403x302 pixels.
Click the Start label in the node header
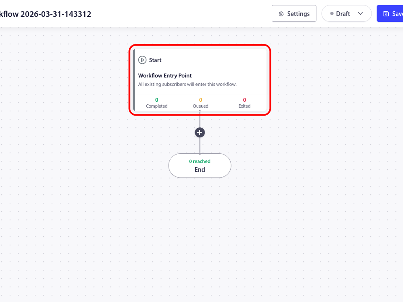(155, 60)
